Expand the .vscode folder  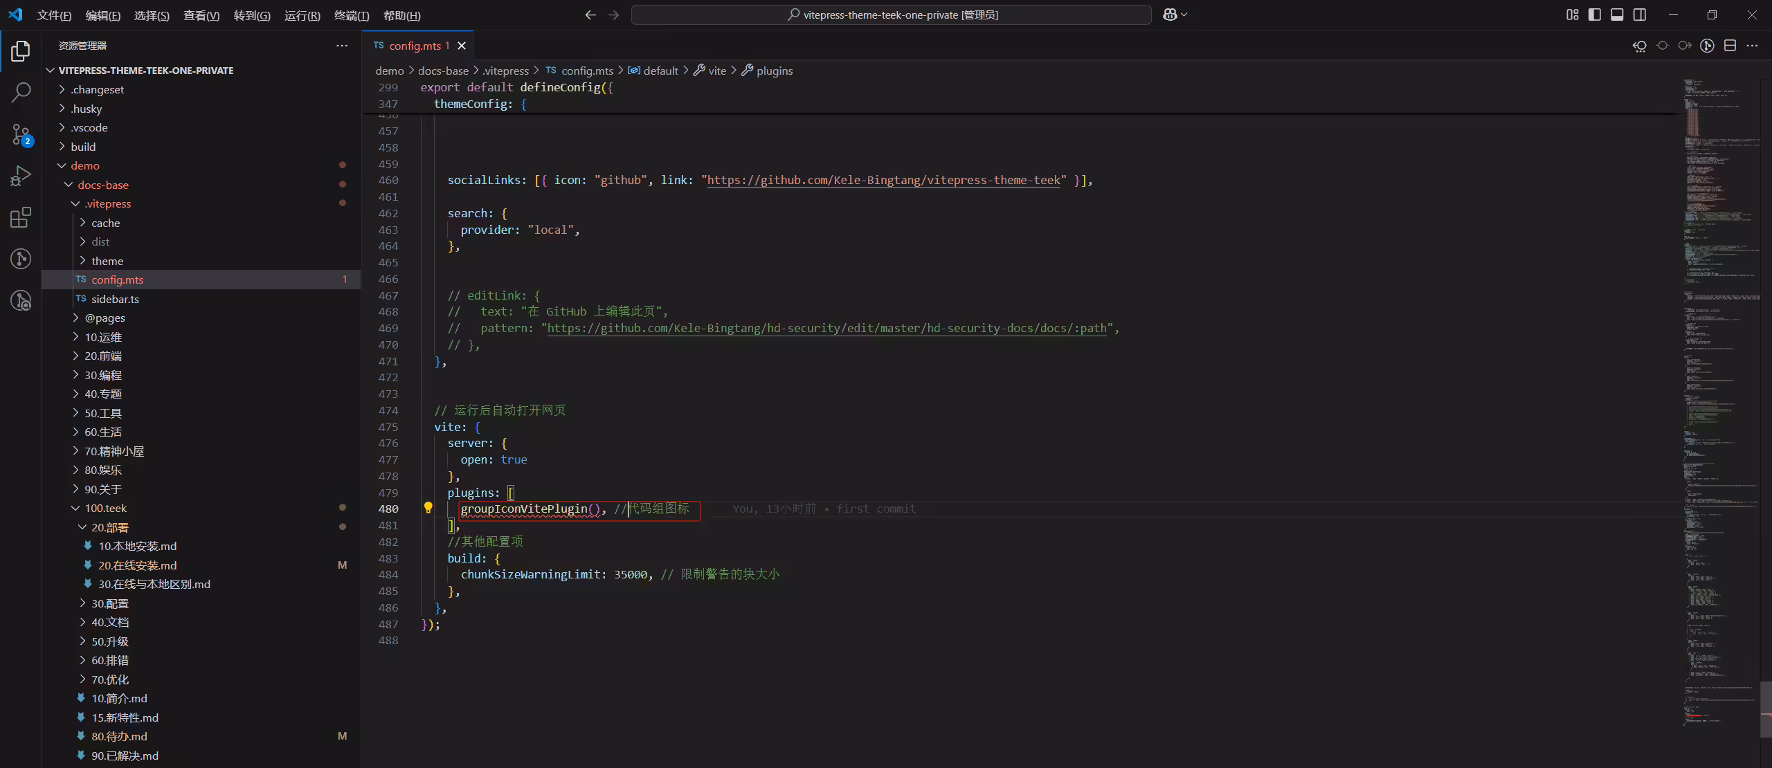pyautogui.click(x=201, y=127)
